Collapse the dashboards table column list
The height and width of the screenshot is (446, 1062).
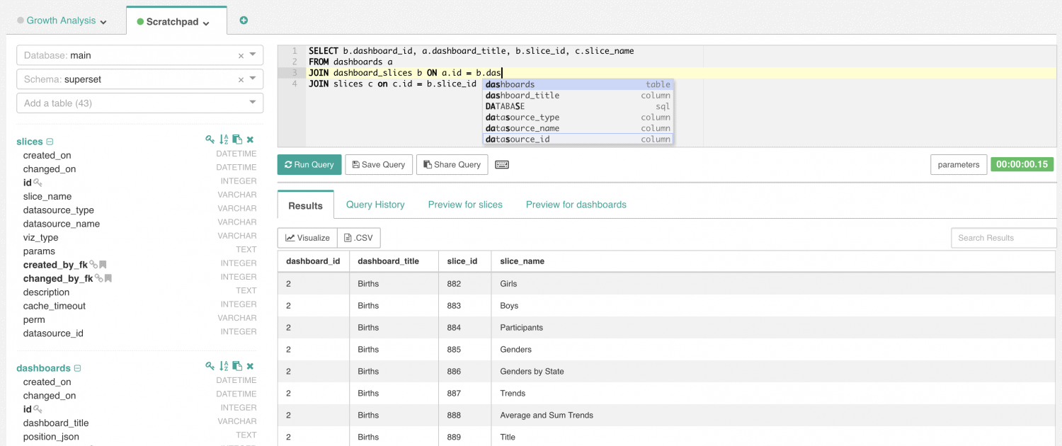point(77,368)
